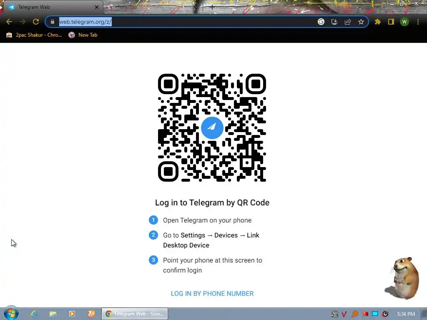427x320 pixels.
Task: Click the lock site info icon
Action: pyautogui.click(x=53, y=22)
